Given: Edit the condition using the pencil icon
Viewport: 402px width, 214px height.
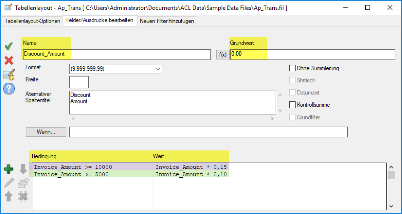Looking at the screenshot, I should (x=9, y=183).
